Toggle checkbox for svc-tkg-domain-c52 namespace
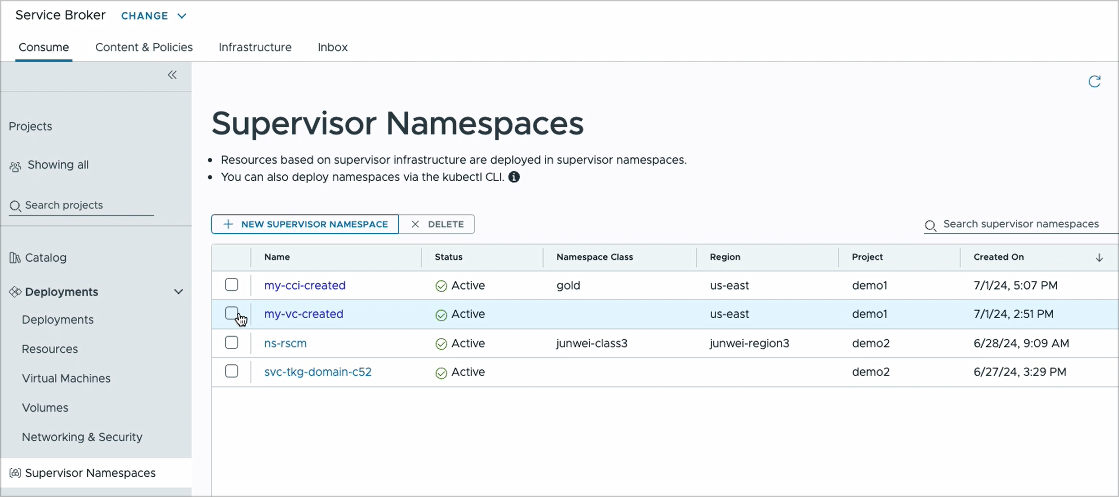 [x=232, y=372]
